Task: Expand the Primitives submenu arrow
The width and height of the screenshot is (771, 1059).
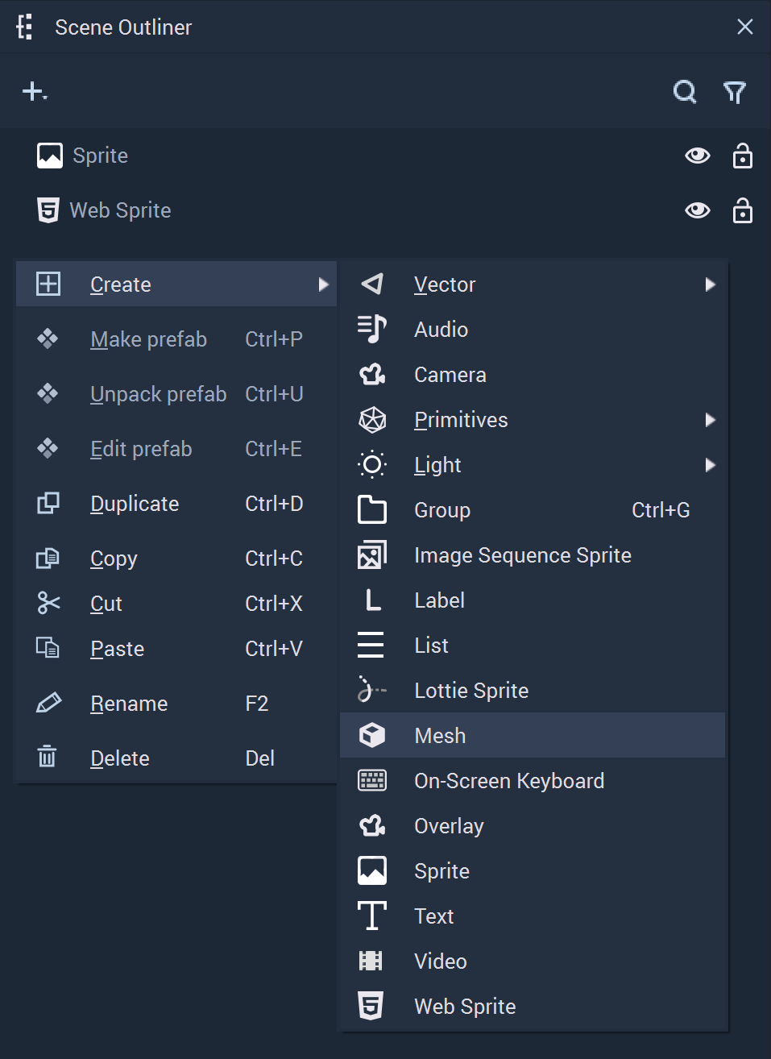Action: pyautogui.click(x=710, y=420)
